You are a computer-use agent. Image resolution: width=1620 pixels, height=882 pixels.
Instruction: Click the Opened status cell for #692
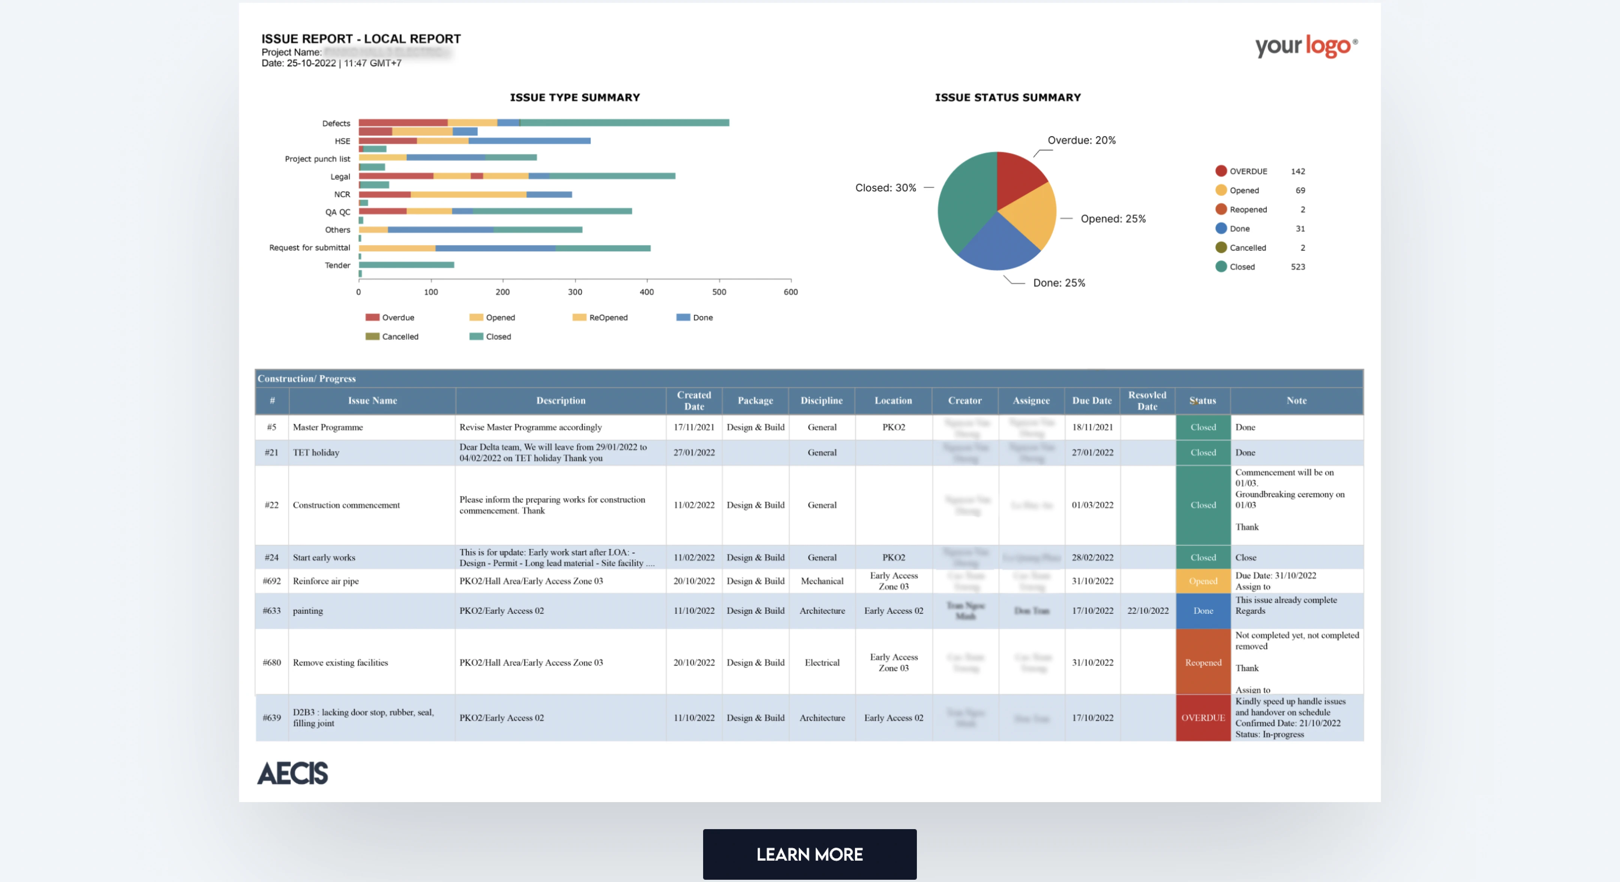pyautogui.click(x=1202, y=581)
